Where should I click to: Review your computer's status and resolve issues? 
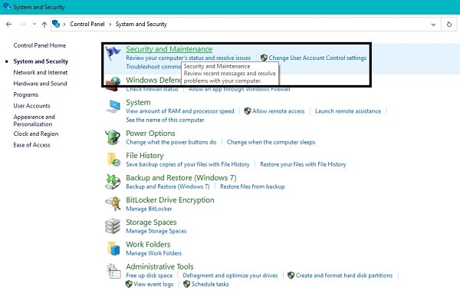pyautogui.click(x=189, y=58)
